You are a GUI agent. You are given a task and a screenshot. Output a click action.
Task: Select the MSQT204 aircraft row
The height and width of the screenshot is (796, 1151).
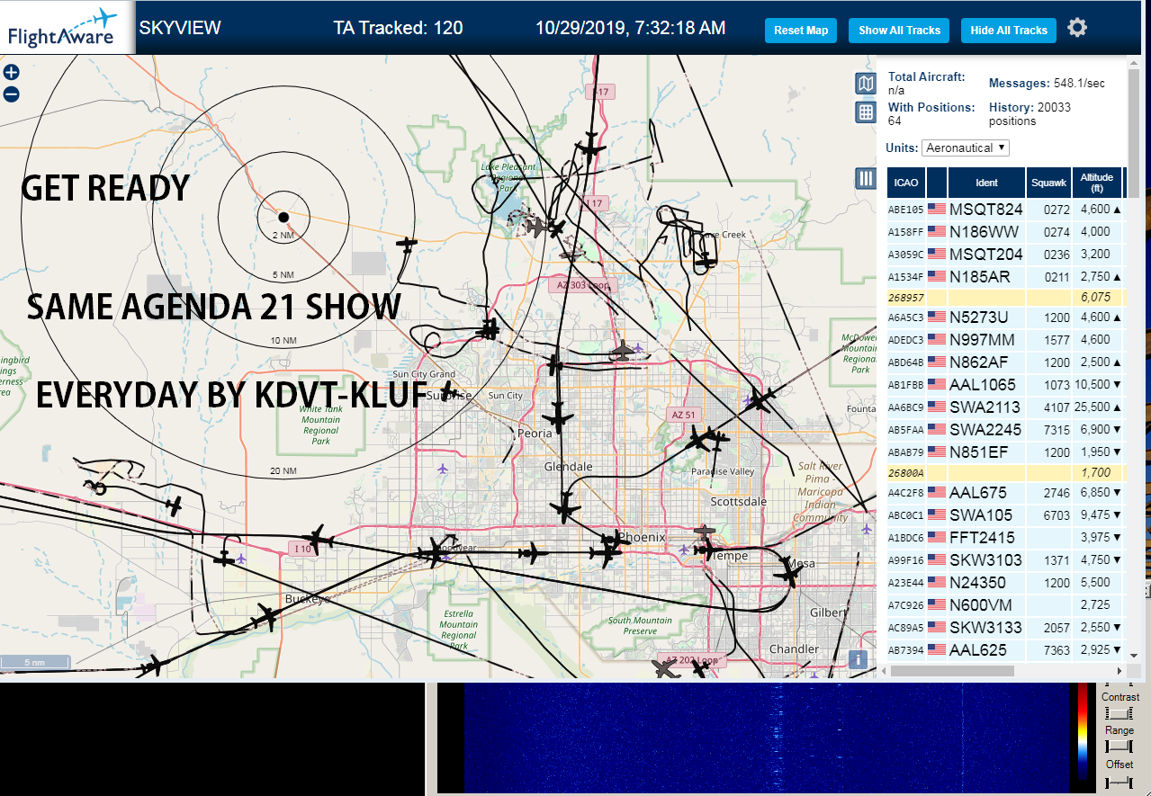[1005, 254]
